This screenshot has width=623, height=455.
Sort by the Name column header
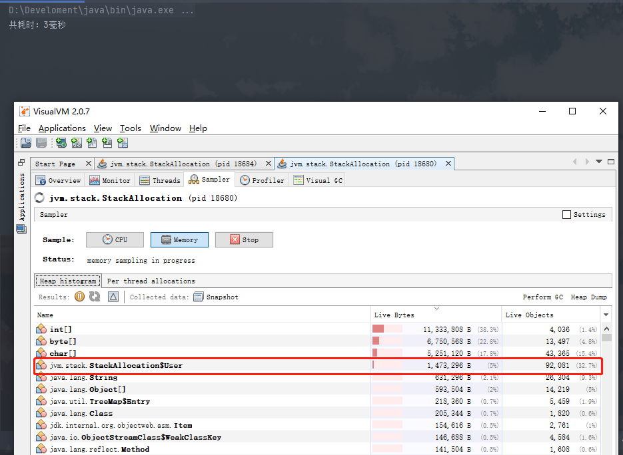(203, 315)
